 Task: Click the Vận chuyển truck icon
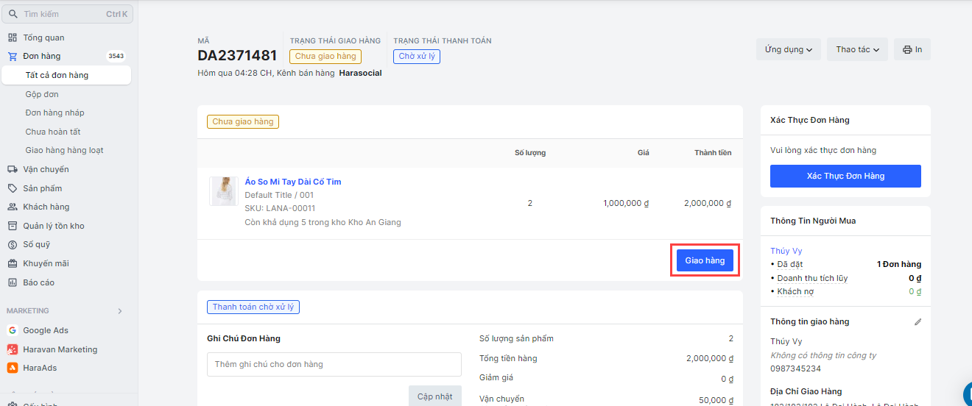point(13,169)
